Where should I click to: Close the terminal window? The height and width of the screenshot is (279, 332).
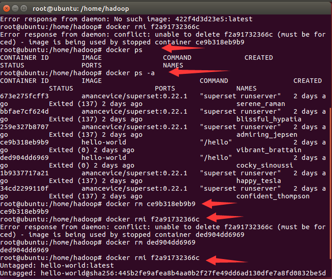[x=6, y=9]
